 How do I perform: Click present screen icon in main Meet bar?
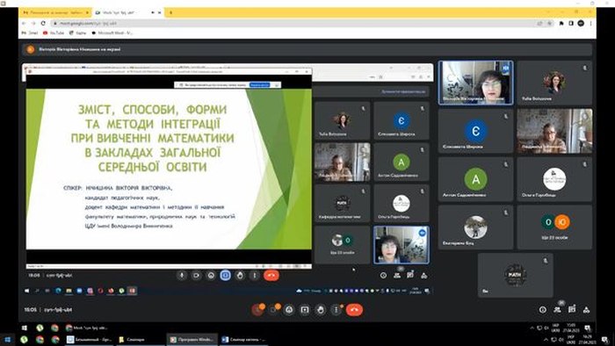tap(305, 310)
